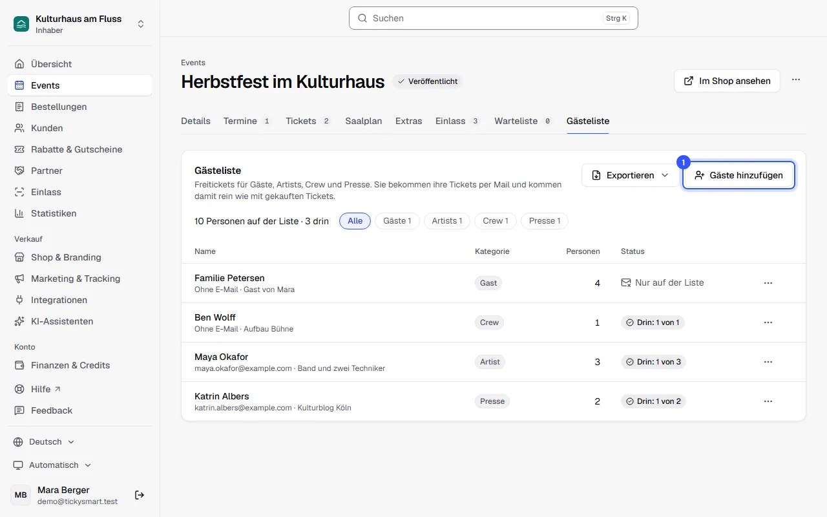The image size is (827, 517).
Task: Click the Feedback message icon
Action: [x=19, y=410]
